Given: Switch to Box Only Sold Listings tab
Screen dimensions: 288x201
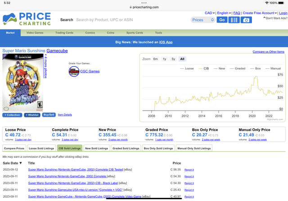Looking at the screenshot, I should (x=158, y=148).
